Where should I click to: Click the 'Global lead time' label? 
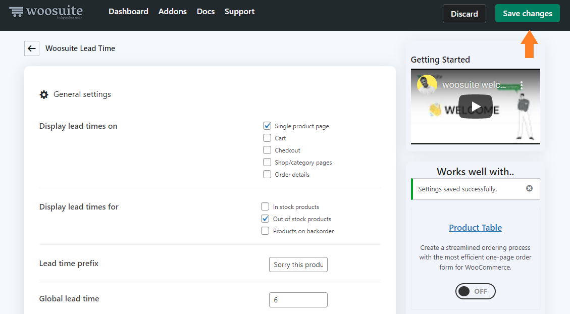(69, 299)
